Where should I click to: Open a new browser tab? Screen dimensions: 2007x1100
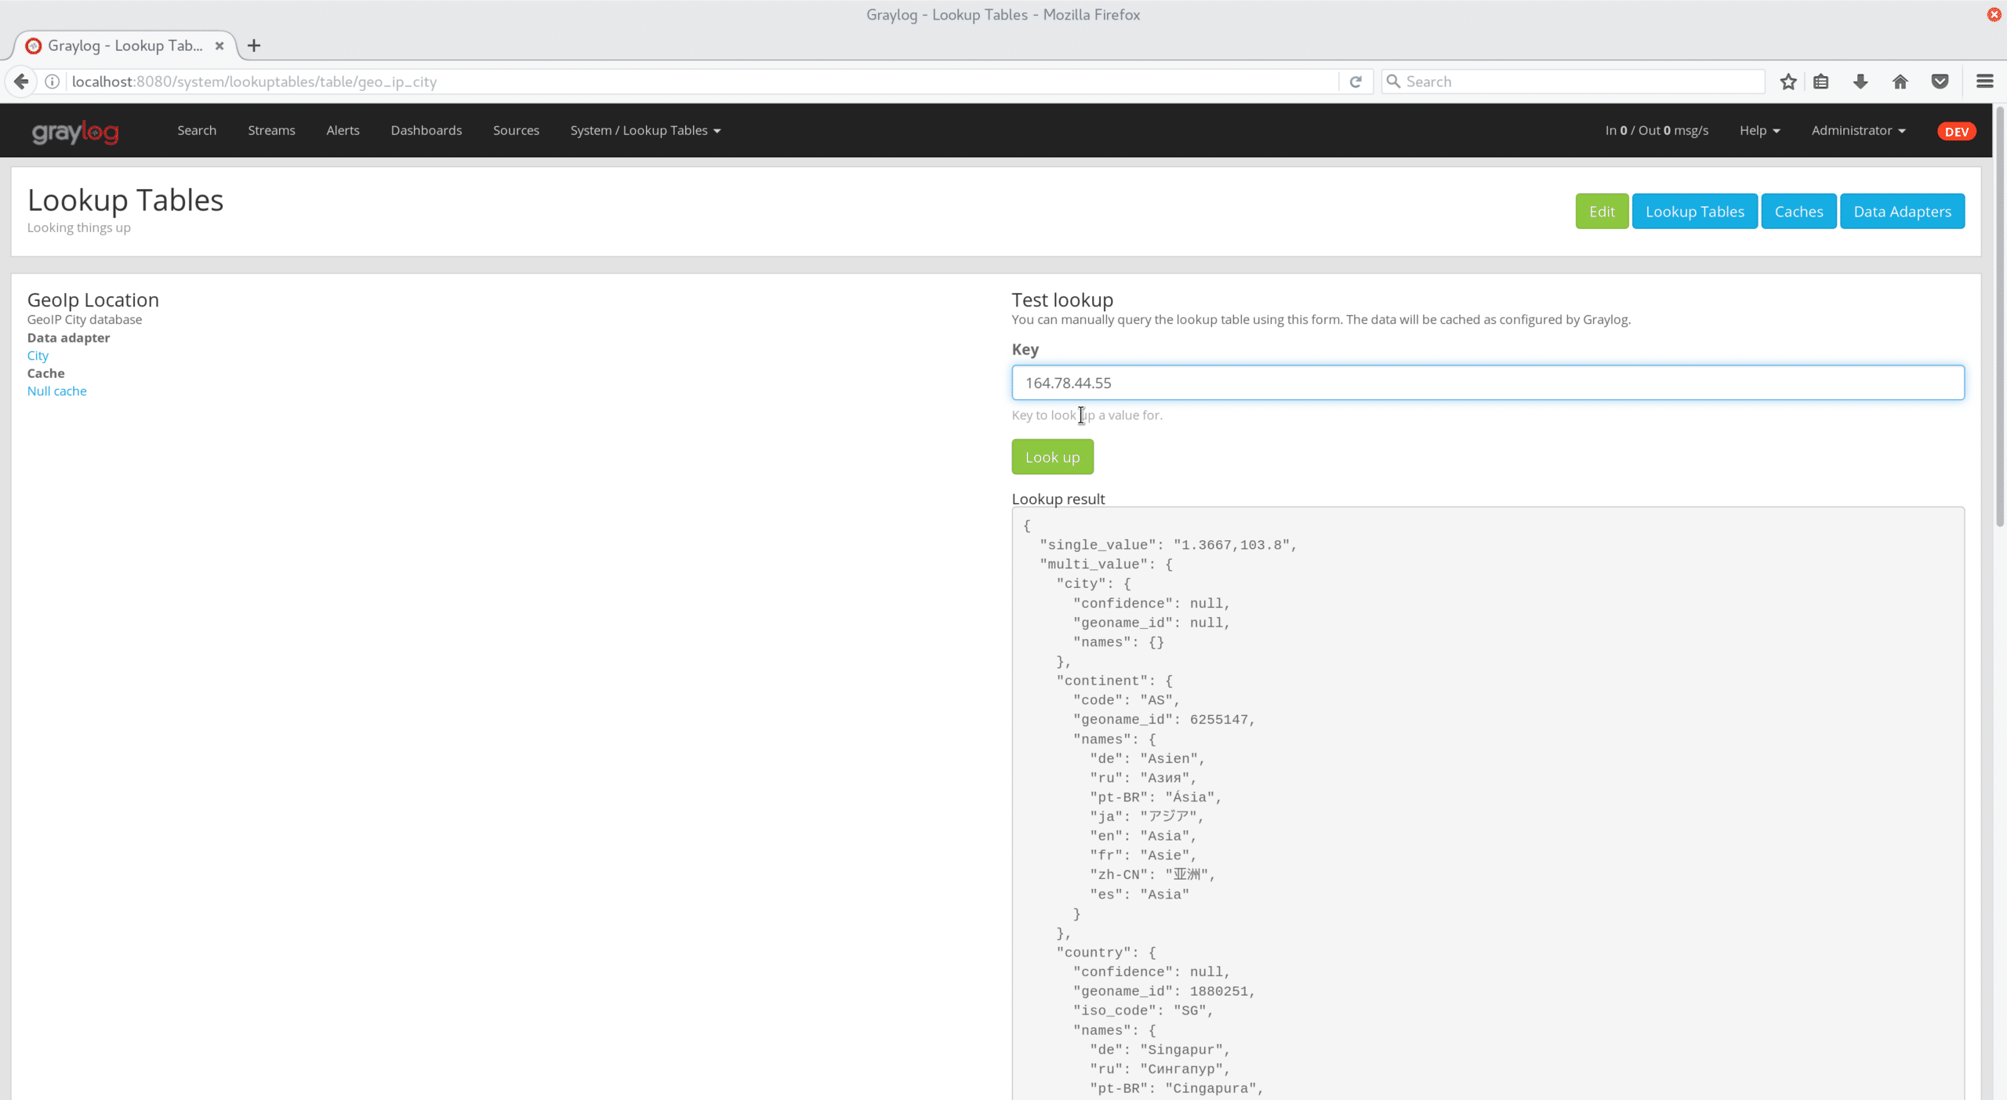254,45
